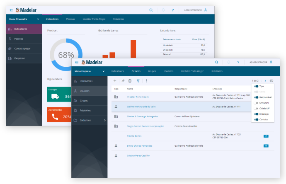Go to previous page arrow of pagination
The width and height of the screenshot is (286, 184).
click(x=262, y=81)
